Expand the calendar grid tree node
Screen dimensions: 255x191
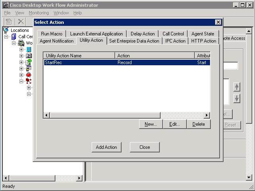(21, 68)
